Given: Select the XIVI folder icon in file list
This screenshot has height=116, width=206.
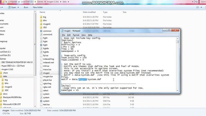Looking at the screenshot, I should pyautogui.click(x=41, y=27).
